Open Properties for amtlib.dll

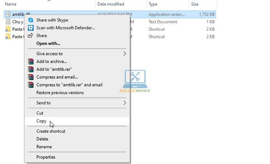click(x=46, y=157)
